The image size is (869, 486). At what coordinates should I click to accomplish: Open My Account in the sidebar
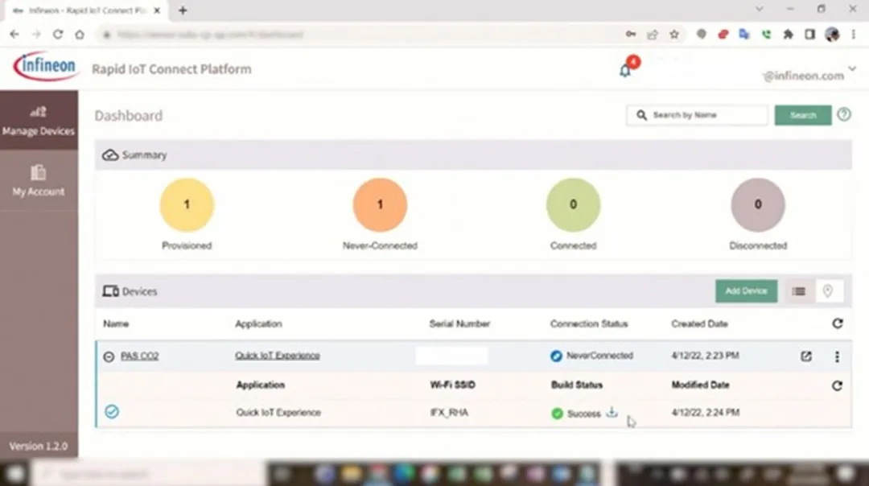pos(39,181)
